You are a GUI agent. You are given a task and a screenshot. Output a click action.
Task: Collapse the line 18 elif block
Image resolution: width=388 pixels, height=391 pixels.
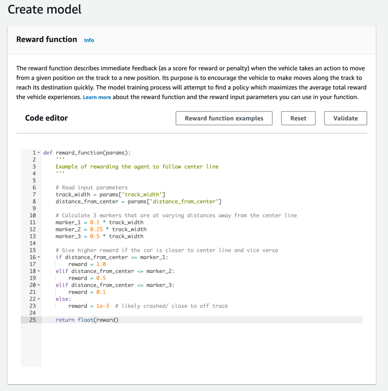pyautogui.click(x=38, y=271)
